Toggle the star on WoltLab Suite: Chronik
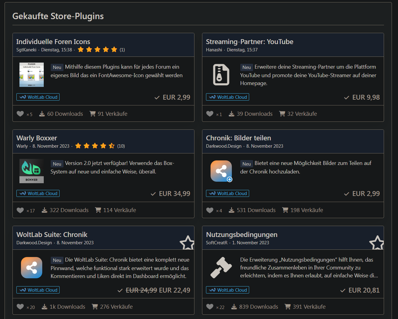Image resolution: width=398 pixels, height=319 pixels. coord(187,243)
